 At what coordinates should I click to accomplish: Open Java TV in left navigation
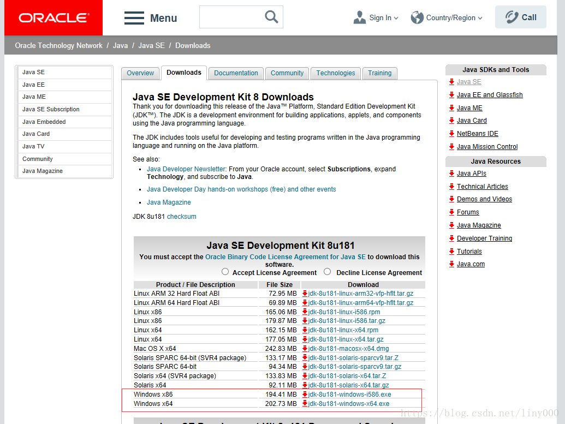[x=64, y=146]
